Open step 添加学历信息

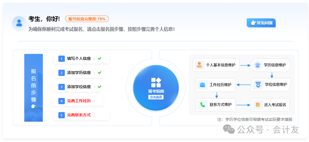[79, 73]
